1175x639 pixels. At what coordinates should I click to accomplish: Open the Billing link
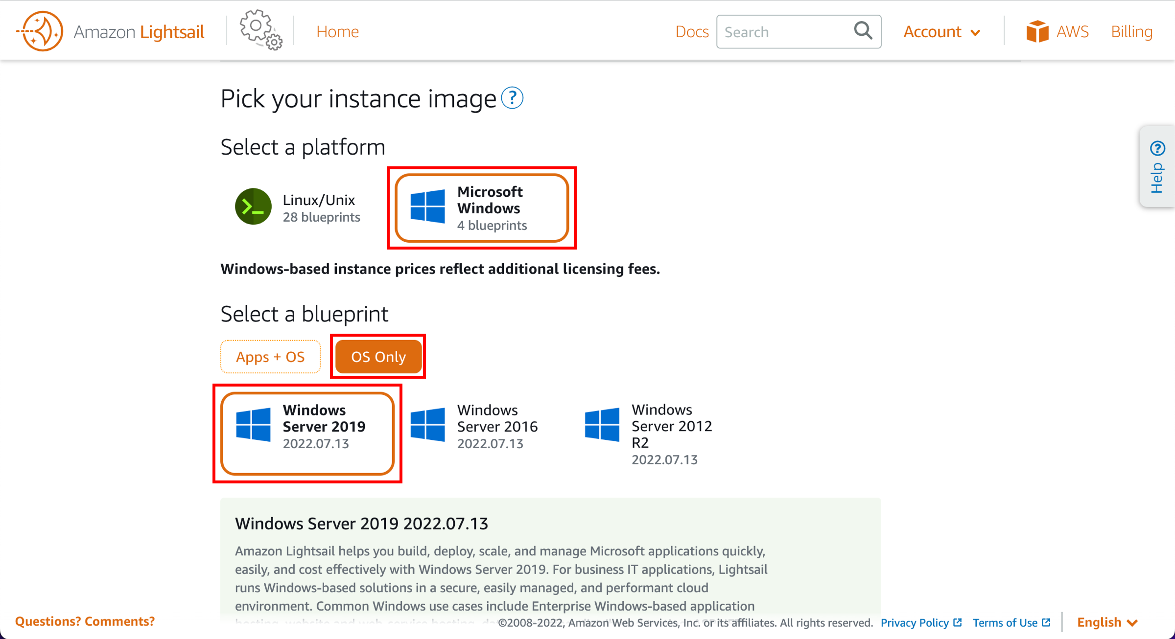(x=1131, y=32)
